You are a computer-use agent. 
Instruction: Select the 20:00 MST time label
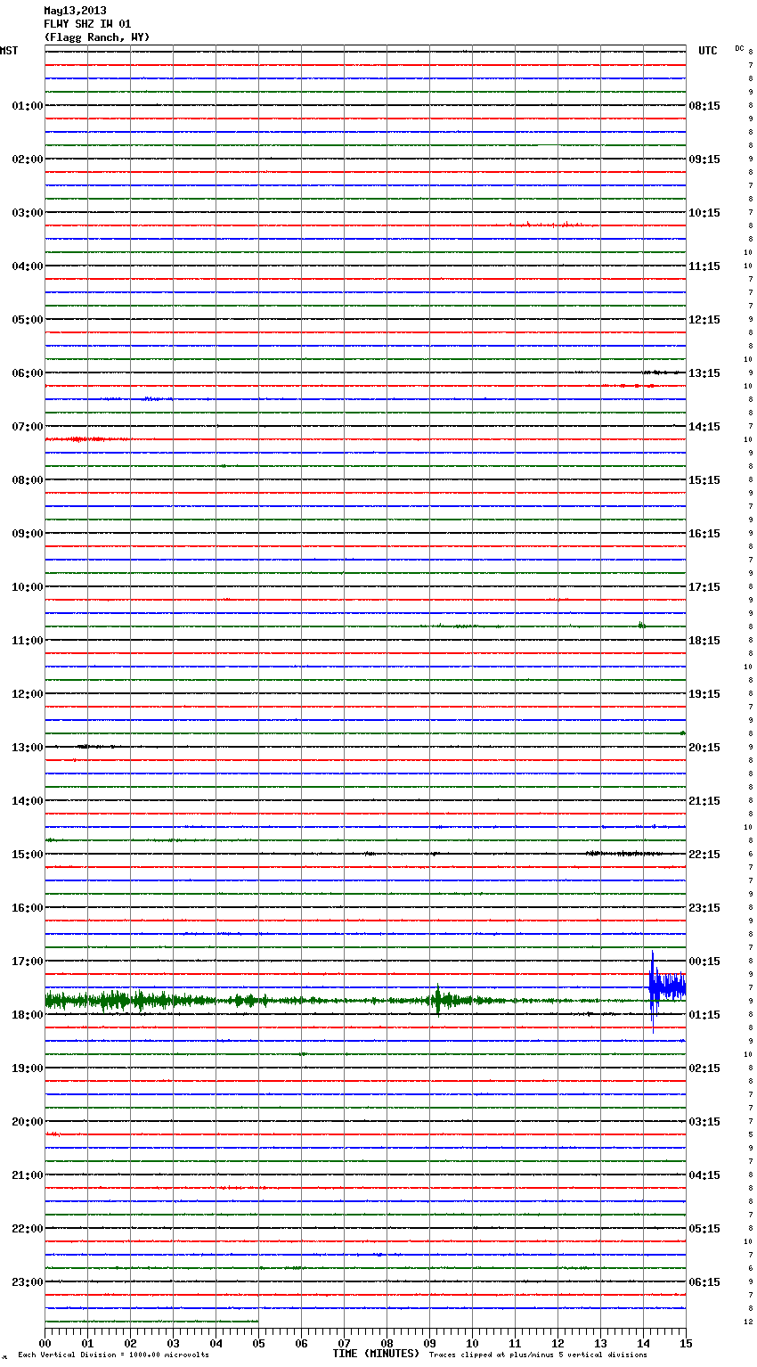[28, 1122]
